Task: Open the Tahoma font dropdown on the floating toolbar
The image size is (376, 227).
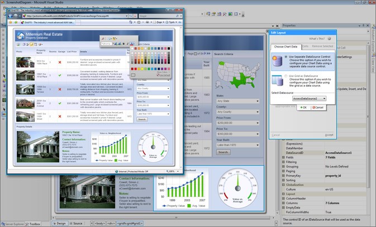Action: pos(113,44)
